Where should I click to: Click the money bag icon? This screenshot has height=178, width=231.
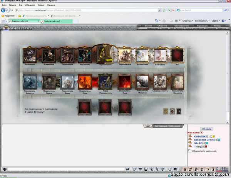tap(185, 169)
